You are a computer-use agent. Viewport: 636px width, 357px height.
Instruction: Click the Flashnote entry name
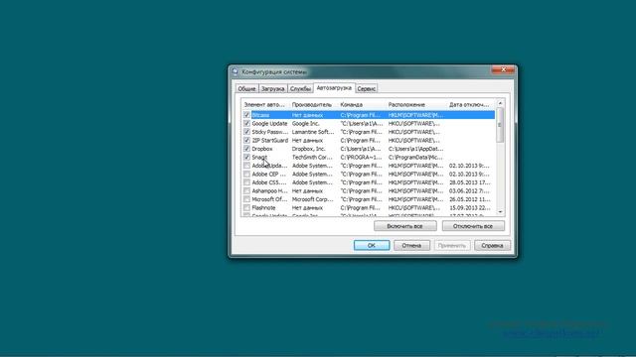[x=263, y=207]
